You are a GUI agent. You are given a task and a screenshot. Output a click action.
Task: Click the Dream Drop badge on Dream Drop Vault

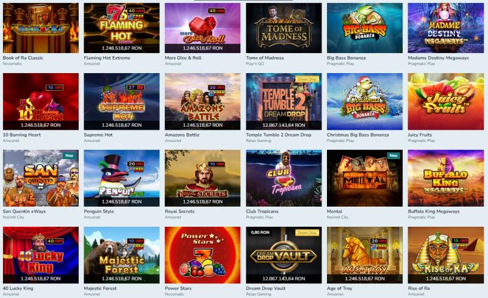(307, 232)
